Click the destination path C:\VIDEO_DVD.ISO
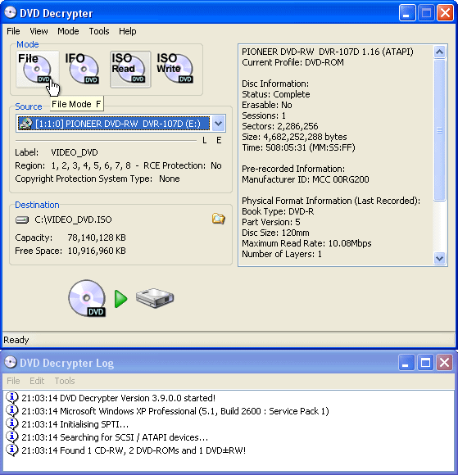 click(73, 219)
